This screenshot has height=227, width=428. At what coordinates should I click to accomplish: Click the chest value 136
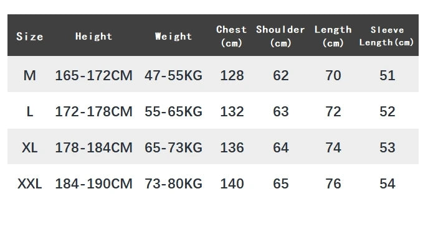click(232, 147)
